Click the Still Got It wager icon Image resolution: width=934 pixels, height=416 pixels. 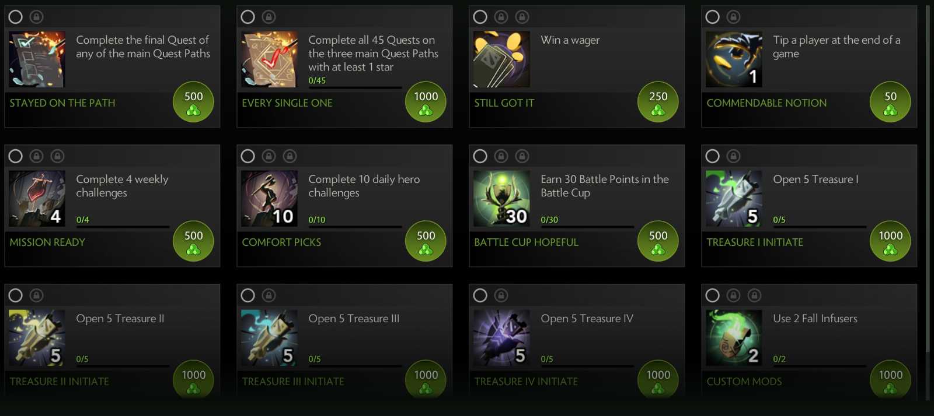click(x=501, y=59)
